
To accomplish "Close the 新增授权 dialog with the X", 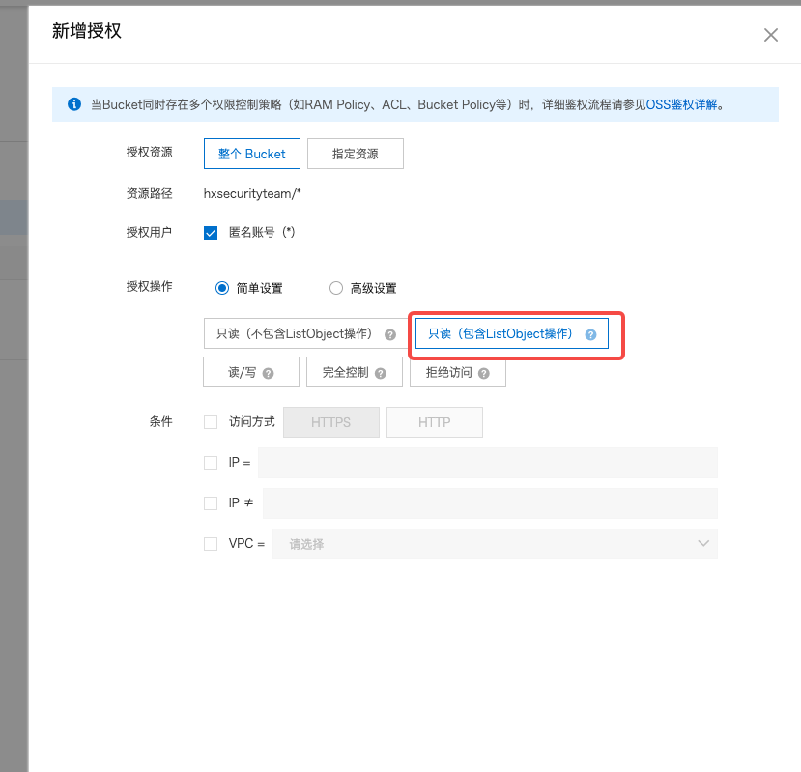I will tap(770, 35).
